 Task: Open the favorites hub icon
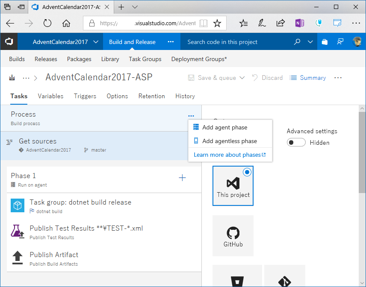coord(243,23)
